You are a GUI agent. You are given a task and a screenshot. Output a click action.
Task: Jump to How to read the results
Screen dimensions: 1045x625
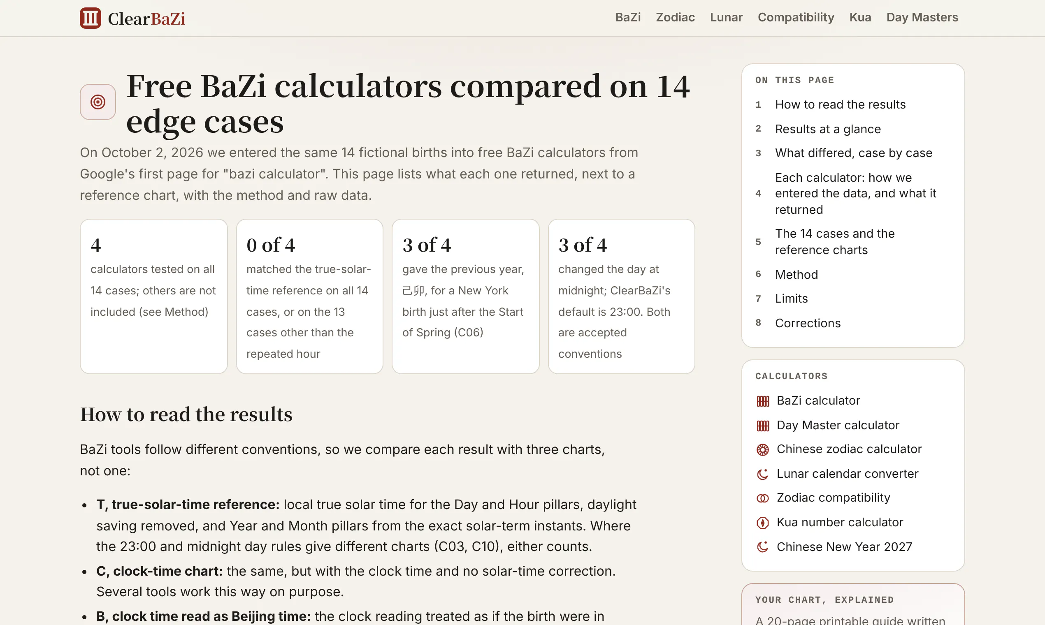(x=840, y=104)
